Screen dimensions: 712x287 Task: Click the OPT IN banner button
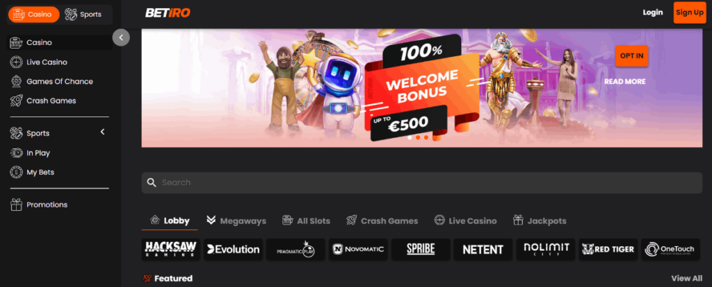click(631, 56)
